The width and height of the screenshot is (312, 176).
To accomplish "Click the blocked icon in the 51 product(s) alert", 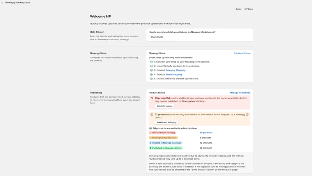I will coord(152,115).
